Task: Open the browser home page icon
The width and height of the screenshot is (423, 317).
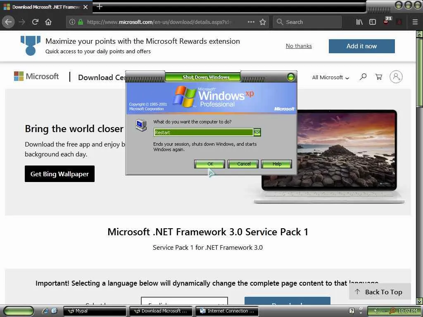Action: [x=48, y=22]
